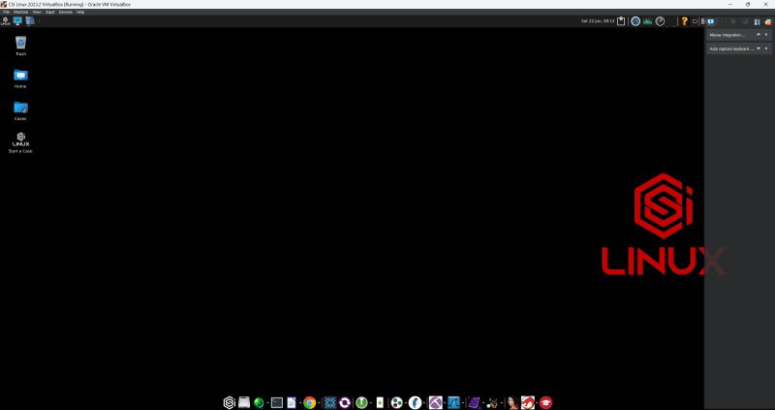Screen dimensions: 775x410
Task: Launch the red graduation cap dock icon
Action: click(x=545, y=403)
